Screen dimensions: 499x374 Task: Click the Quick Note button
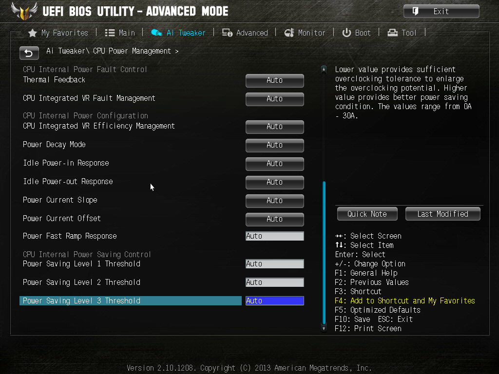coord(367,214)
